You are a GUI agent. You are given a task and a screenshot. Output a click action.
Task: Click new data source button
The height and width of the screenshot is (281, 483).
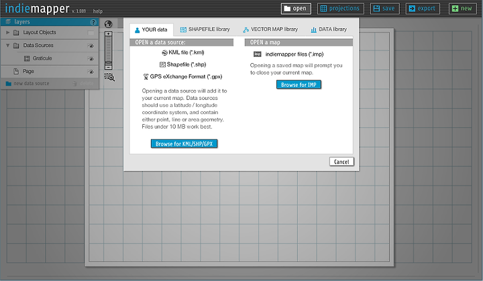pos(28,84)
